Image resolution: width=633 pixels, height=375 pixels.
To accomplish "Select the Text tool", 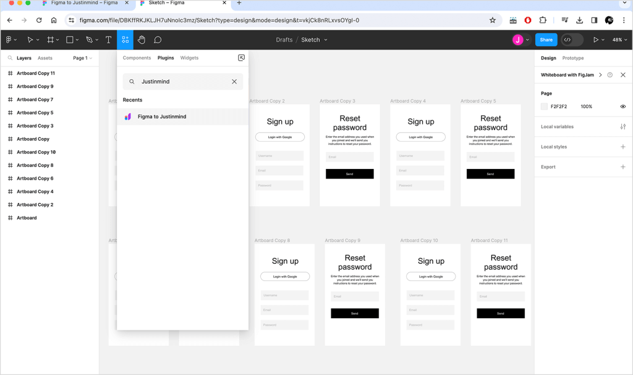I will (x=108, y=40).
